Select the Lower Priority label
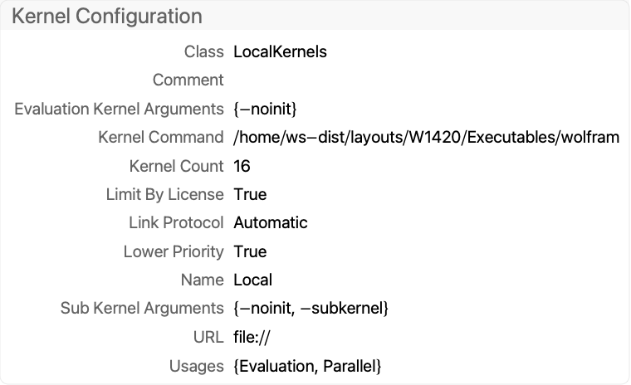Screen dimensions: 631x385 point(174,251)
